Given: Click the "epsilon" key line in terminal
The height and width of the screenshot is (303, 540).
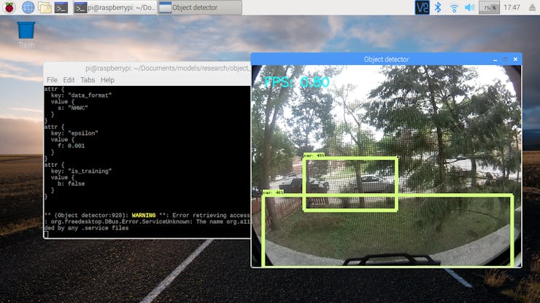Looking at the screenshot, I should 74,133.
